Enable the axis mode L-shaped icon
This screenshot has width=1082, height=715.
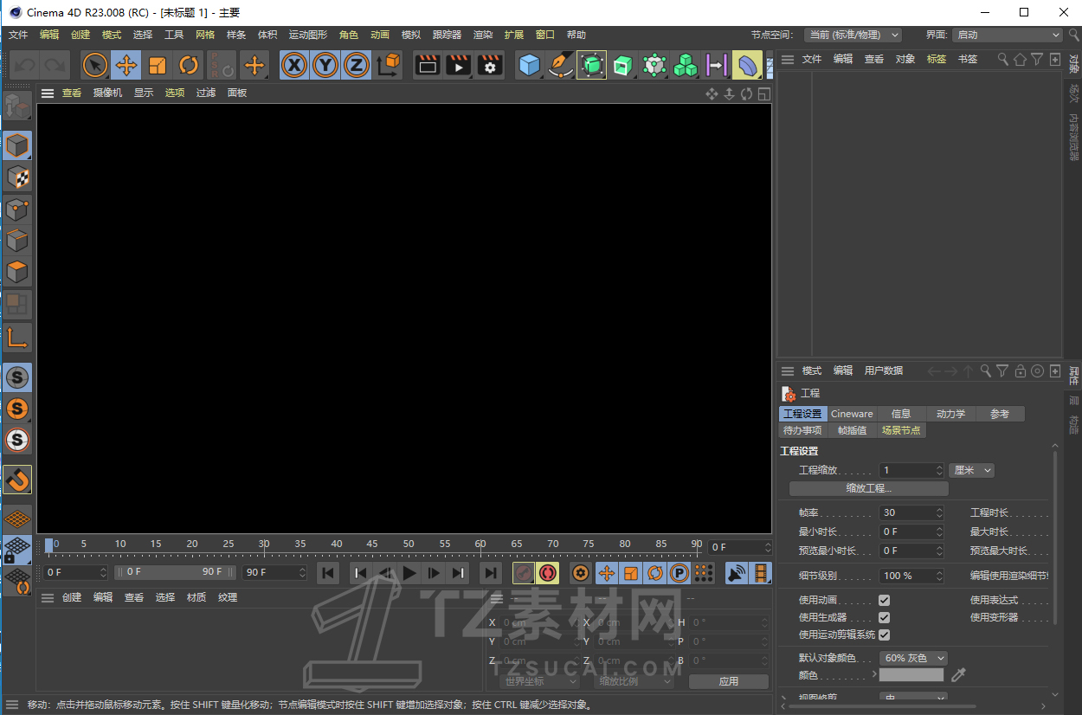pos(17,337)
